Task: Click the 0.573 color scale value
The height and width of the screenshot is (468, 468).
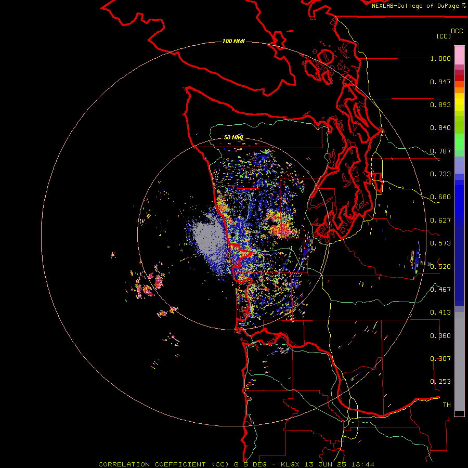Action: [x=440, y=243]
